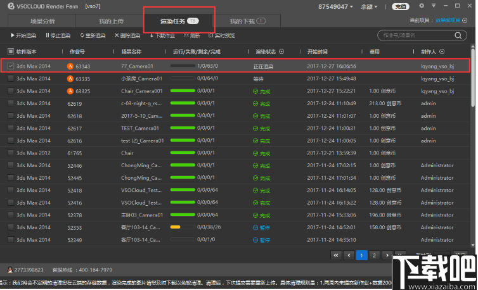Click the 下载作业 (download job) button

[162, 35]
